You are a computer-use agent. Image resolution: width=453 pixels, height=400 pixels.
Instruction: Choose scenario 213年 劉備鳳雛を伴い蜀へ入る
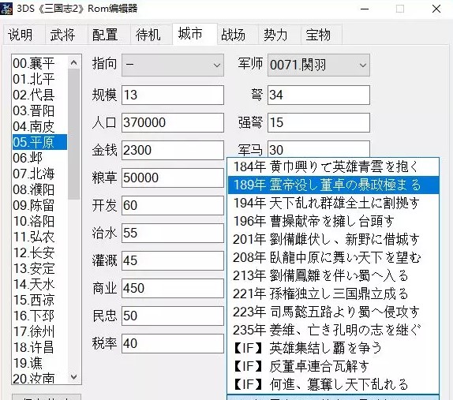tap(333, 276)
